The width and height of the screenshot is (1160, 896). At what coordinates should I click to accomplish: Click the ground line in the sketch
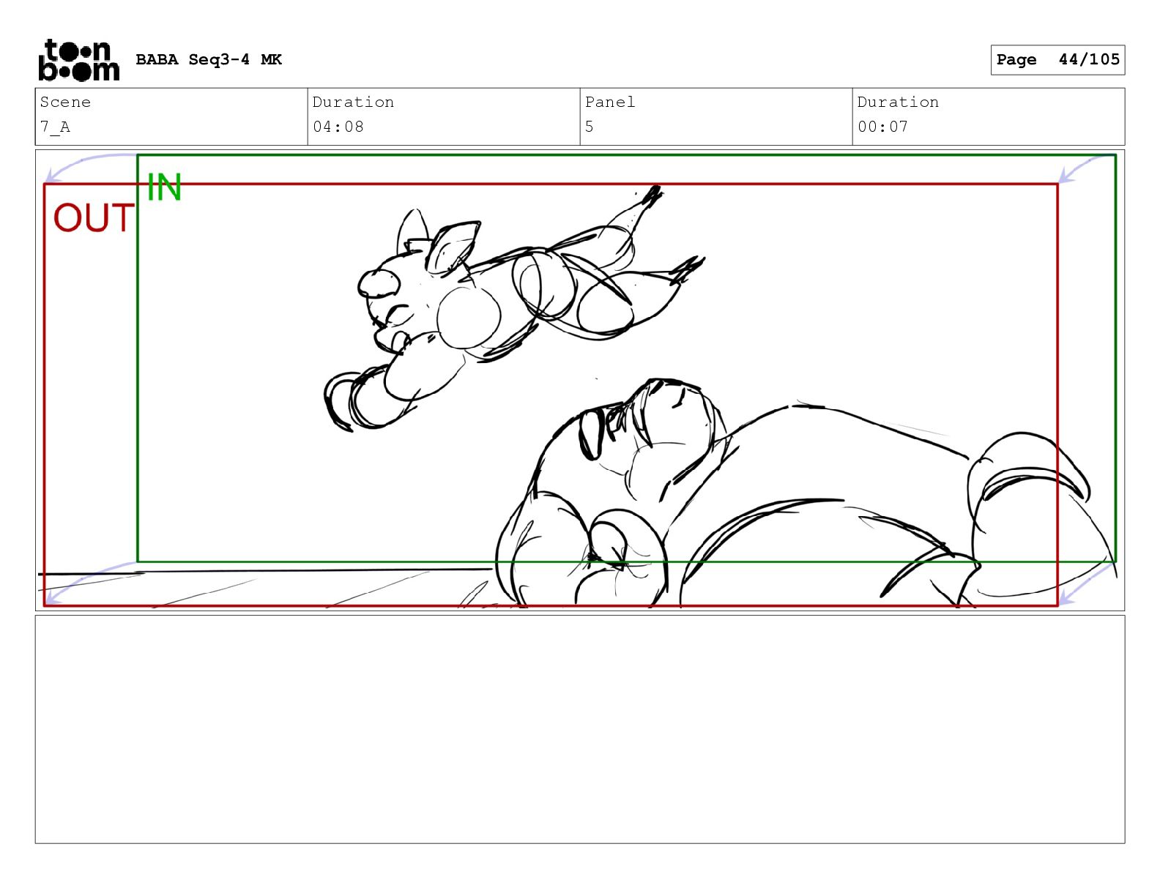coord(264,571)
